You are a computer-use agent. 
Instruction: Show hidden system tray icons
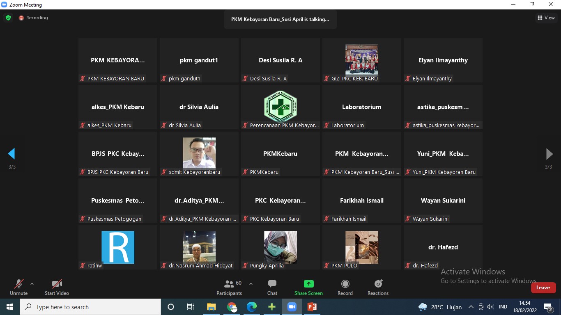point(471,307)
